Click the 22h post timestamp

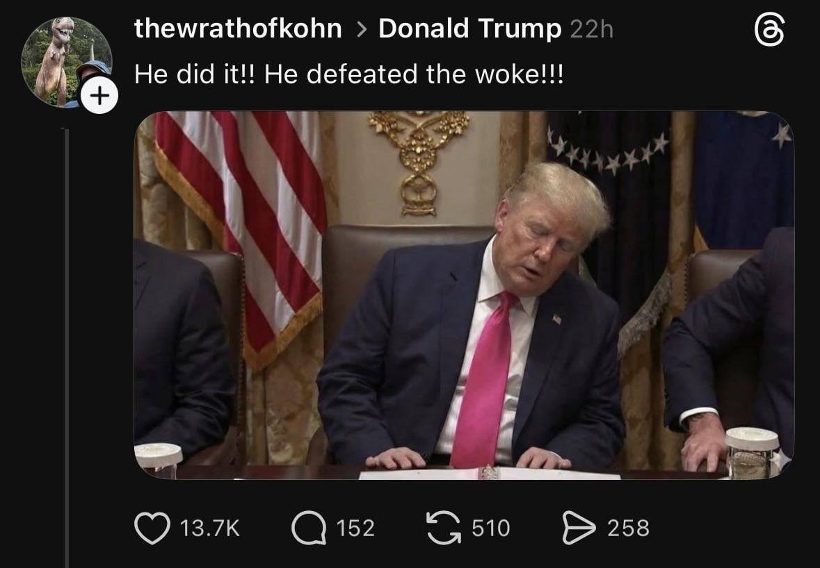[x=591, y=30]
